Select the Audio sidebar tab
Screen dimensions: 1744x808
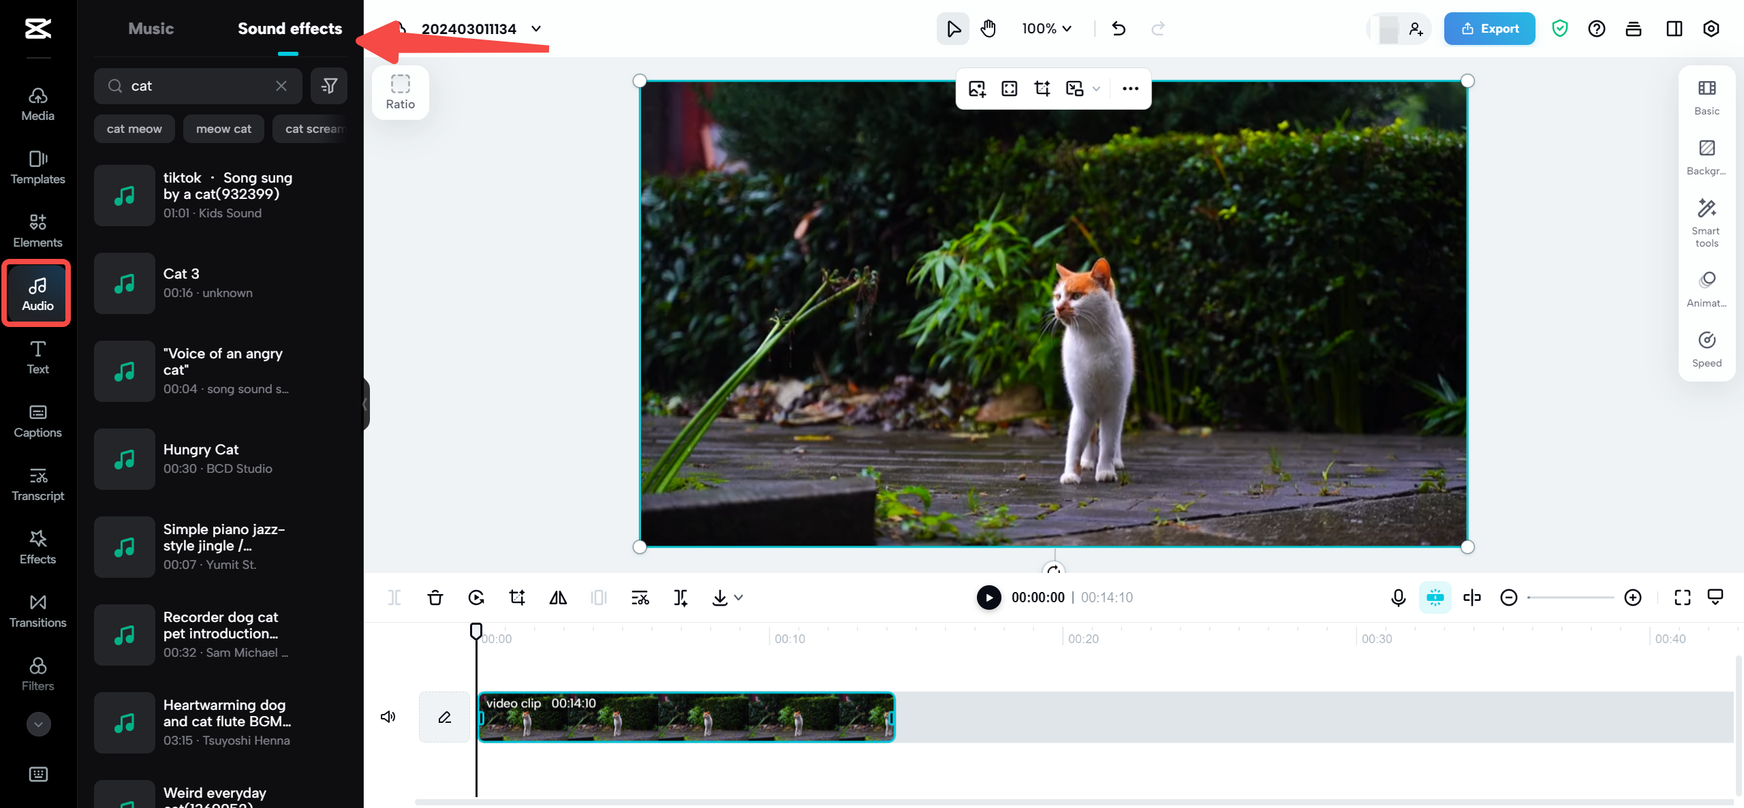(x=37, y=294)
